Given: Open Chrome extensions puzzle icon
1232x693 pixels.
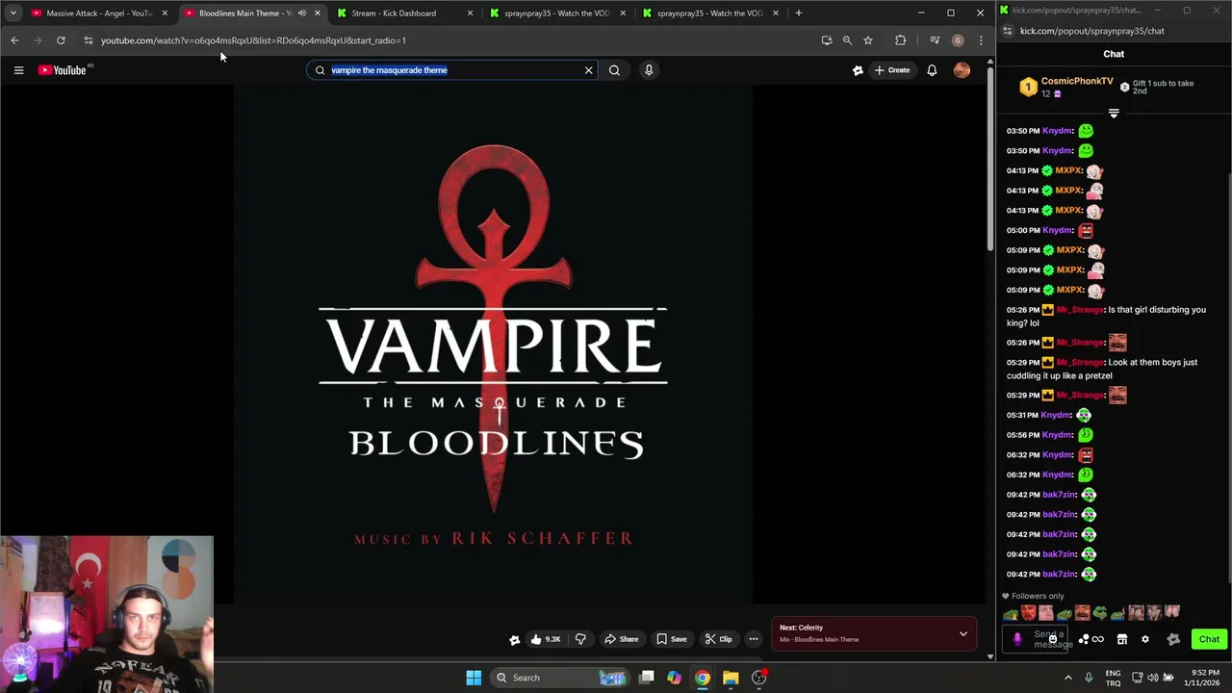Looking at the screenshot, I should click(x=901, y=40).
